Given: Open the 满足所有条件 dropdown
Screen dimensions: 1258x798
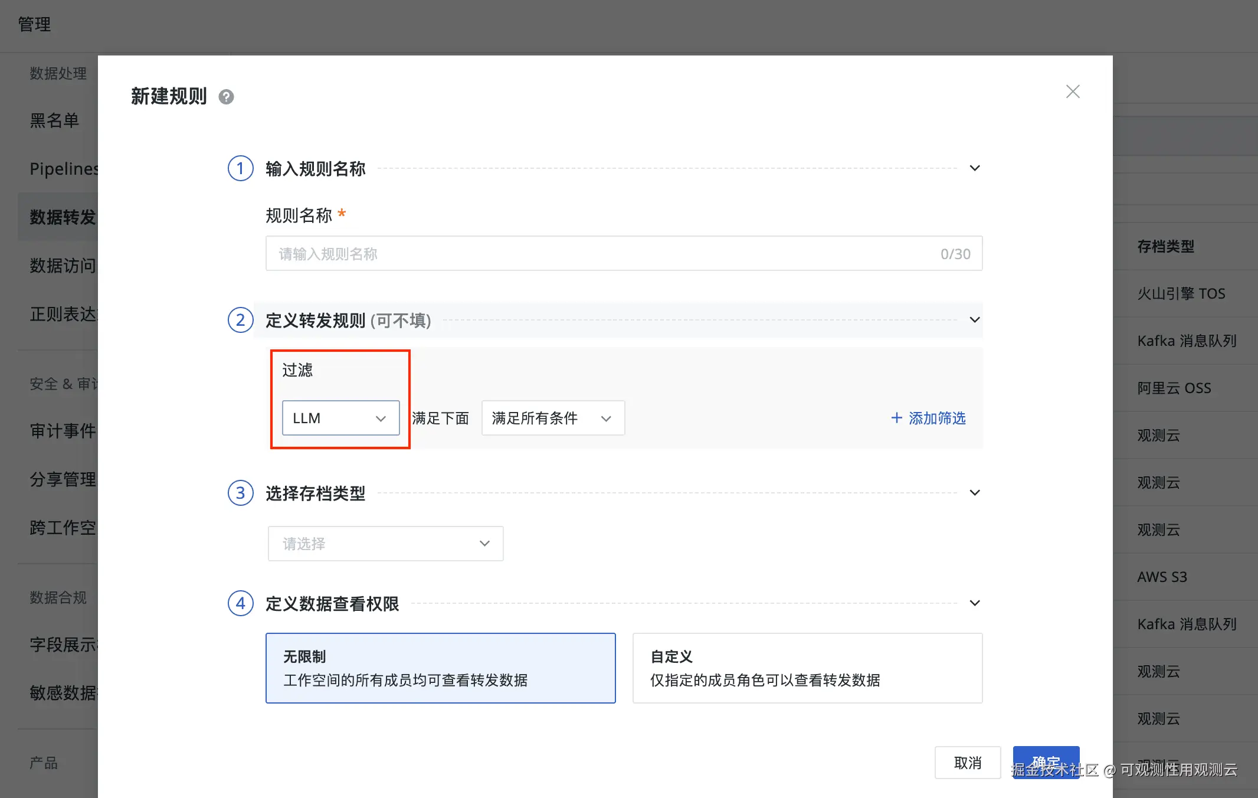Looking at the screenshot, I should tap(552, 418).
